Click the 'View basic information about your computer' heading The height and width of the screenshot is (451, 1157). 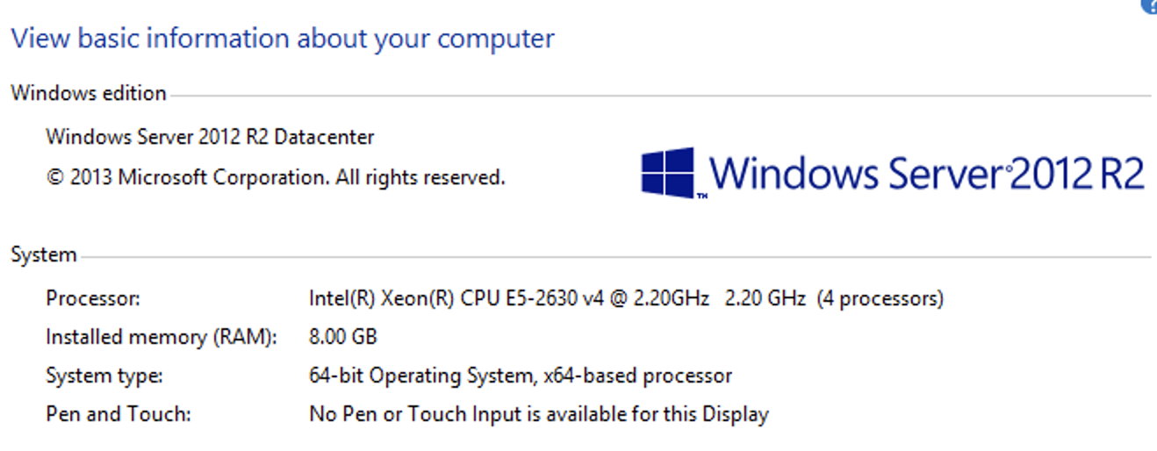pyautogui.click(x=283, y=39)
